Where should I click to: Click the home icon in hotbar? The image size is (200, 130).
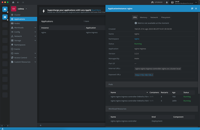coord(5,9)
